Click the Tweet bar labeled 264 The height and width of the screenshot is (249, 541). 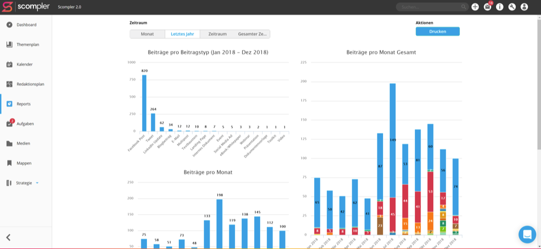coord(153,122)
